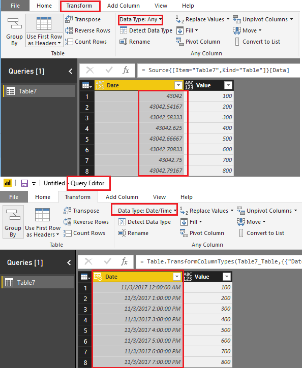This screenshot has width=302, height=368.
Task: Open Data Type: Date/Time dropdown
Action: pyautogui.click(x=147, y=211)
